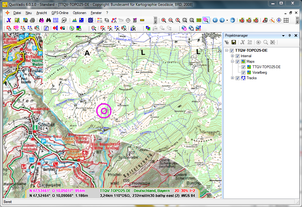This screenshot has width=302, height=207.
Task: Click the map-with-red-minus icon
Action: pos(249,20)
